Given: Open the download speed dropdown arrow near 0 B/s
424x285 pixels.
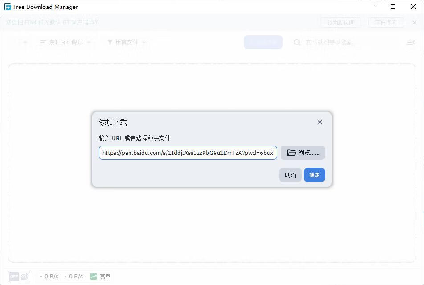Looking at the screenshot, I should point(41,276).
